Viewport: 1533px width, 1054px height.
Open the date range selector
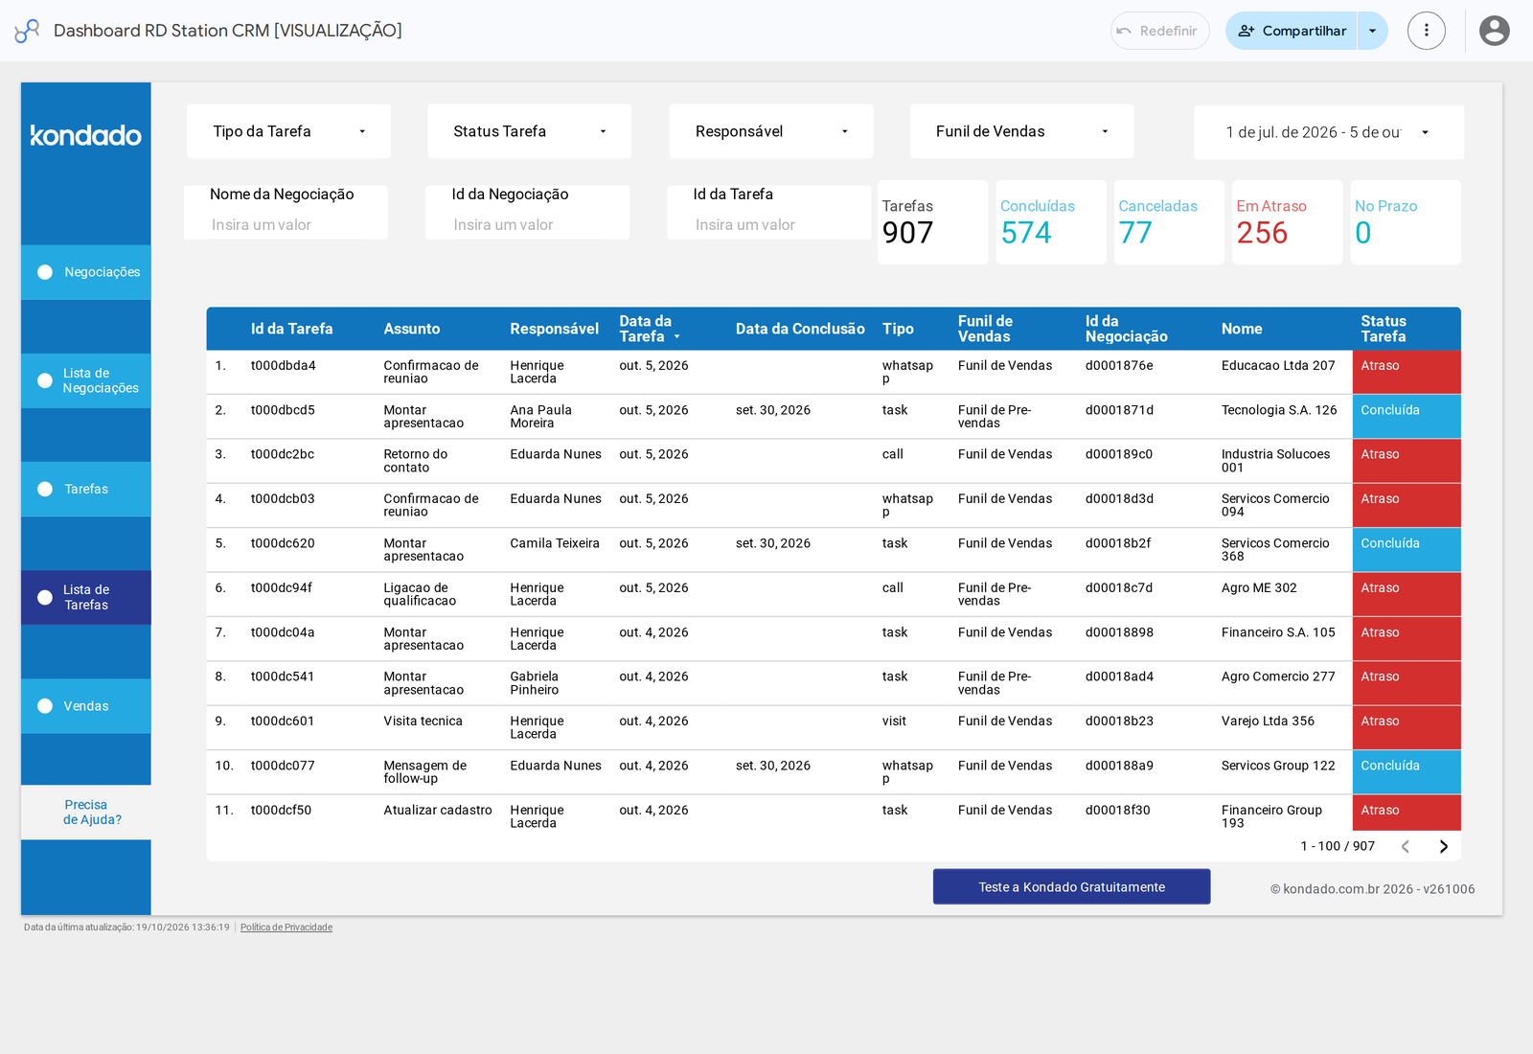1328,132
